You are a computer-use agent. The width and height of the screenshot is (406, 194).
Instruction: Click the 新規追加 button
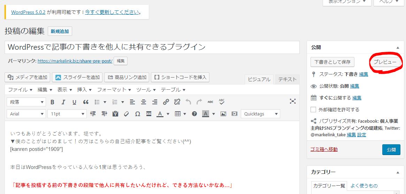coord(60,31)
